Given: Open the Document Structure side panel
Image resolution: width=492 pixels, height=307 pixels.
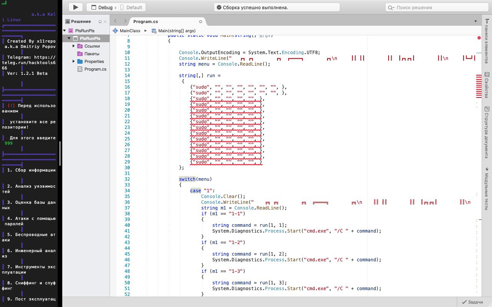Looking at the screenshot, I should click(x=487, y=132).
